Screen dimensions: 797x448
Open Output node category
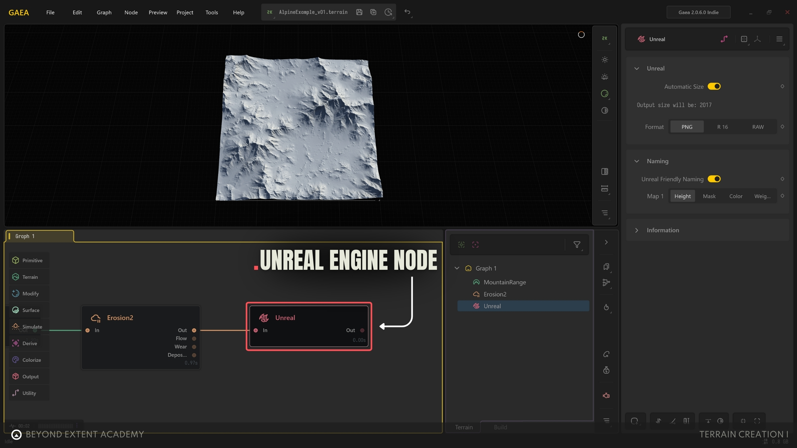tap(29, 377)
